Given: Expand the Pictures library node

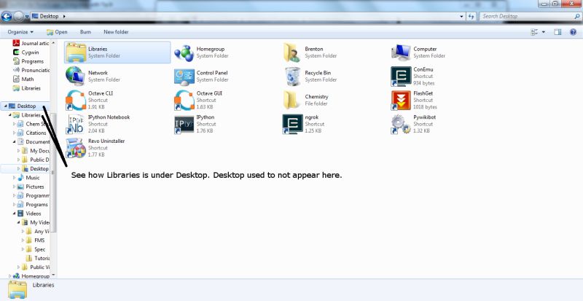Looking at the screenshot, I should tap(15, 187).
